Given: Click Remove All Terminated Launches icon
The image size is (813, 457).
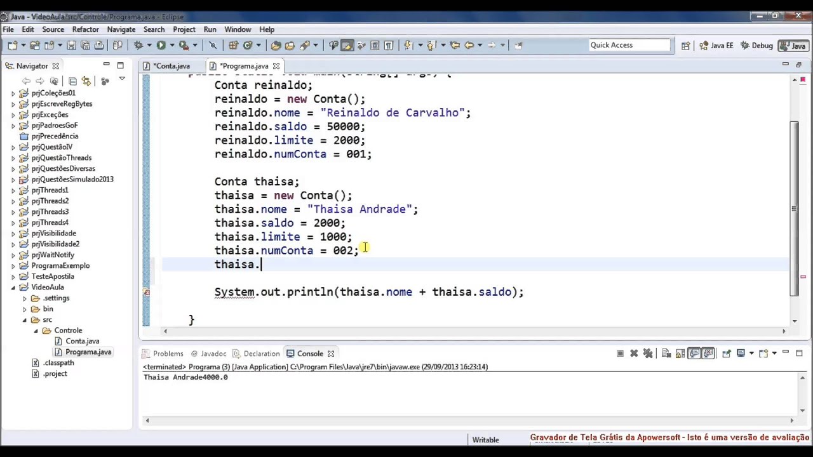Looking at the screenshot, I should point(648,354).
